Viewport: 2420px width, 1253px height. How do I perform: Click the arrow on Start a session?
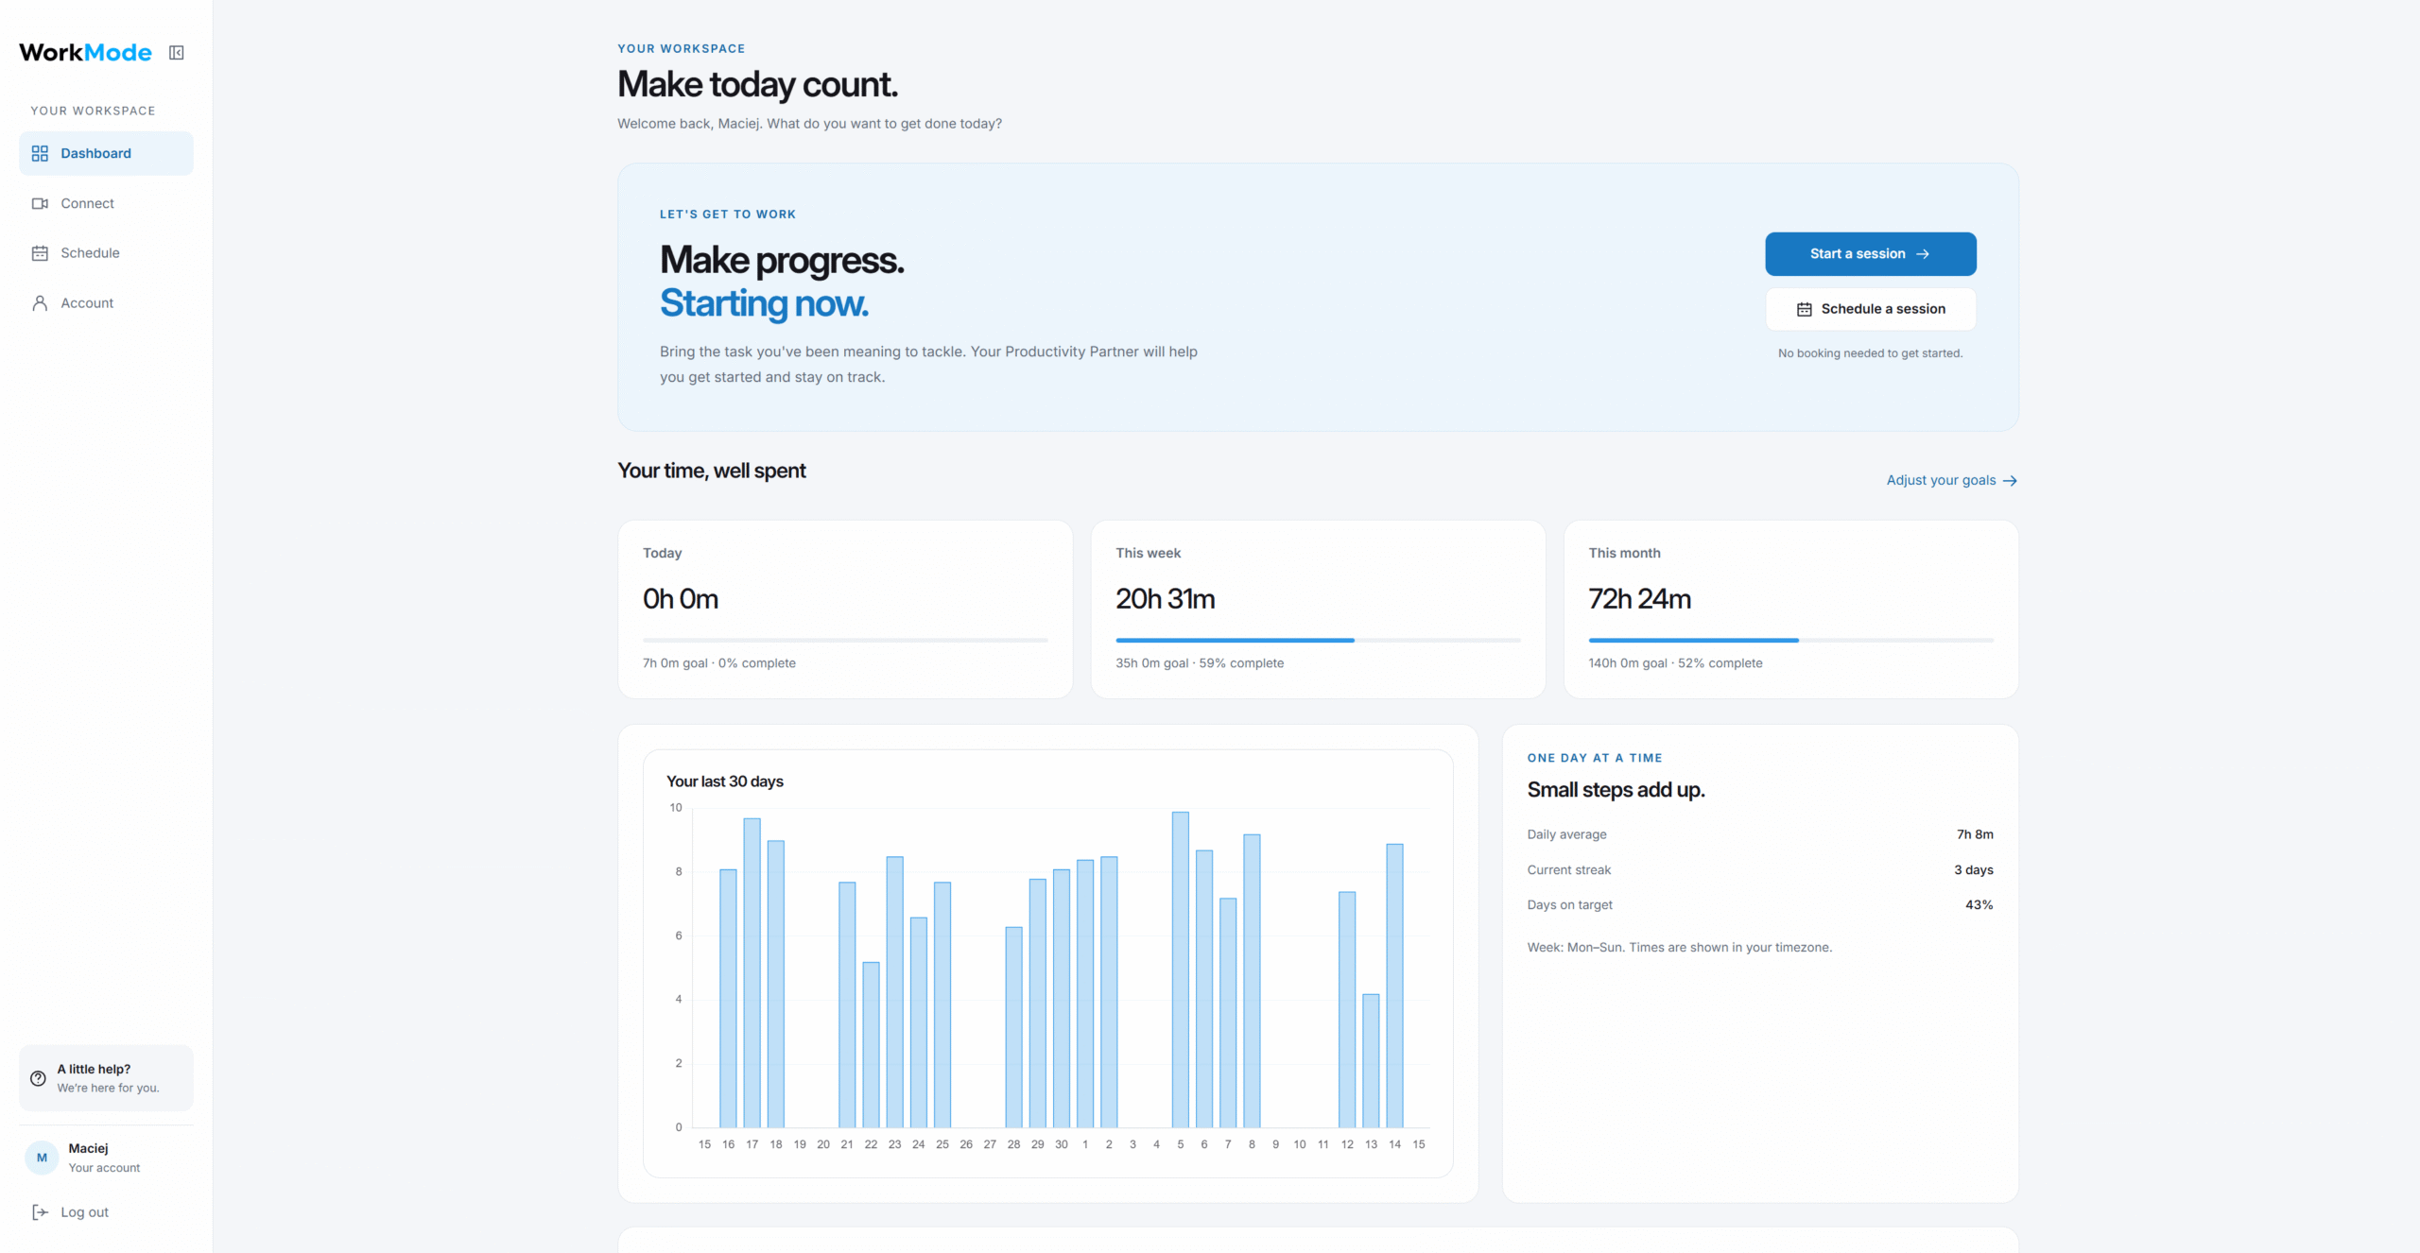point(1923,254)
